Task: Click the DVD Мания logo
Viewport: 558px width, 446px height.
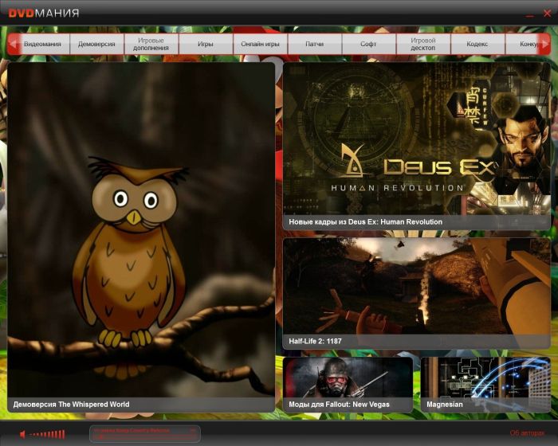Action: pyautogui.click(x=43, y=14)
